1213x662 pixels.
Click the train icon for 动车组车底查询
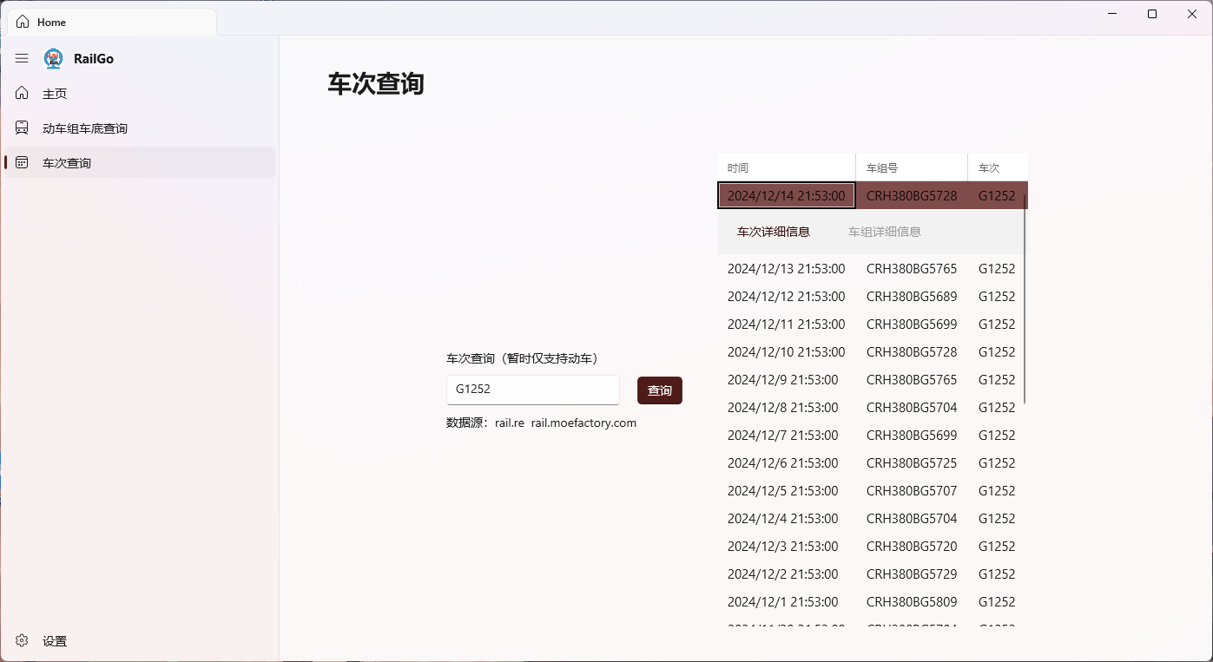tap(22, 128)
